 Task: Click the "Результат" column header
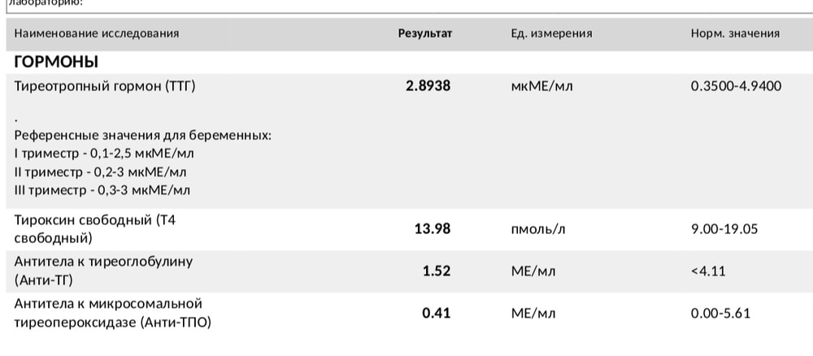click(424, 33)
